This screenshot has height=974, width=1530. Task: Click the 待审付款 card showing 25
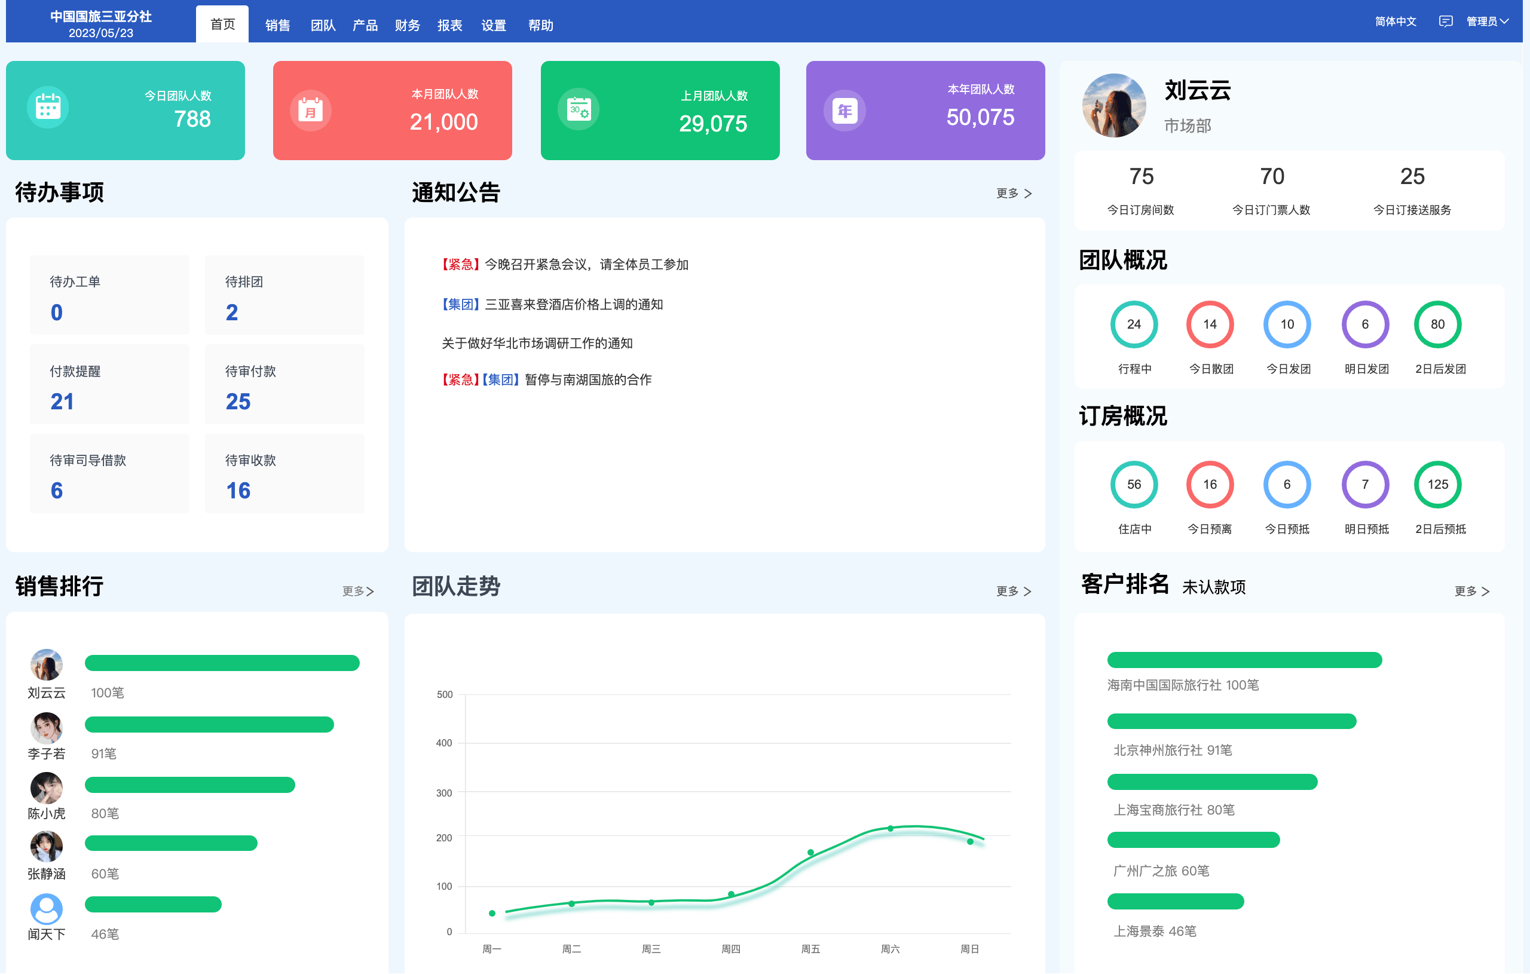tap(284, 384)
